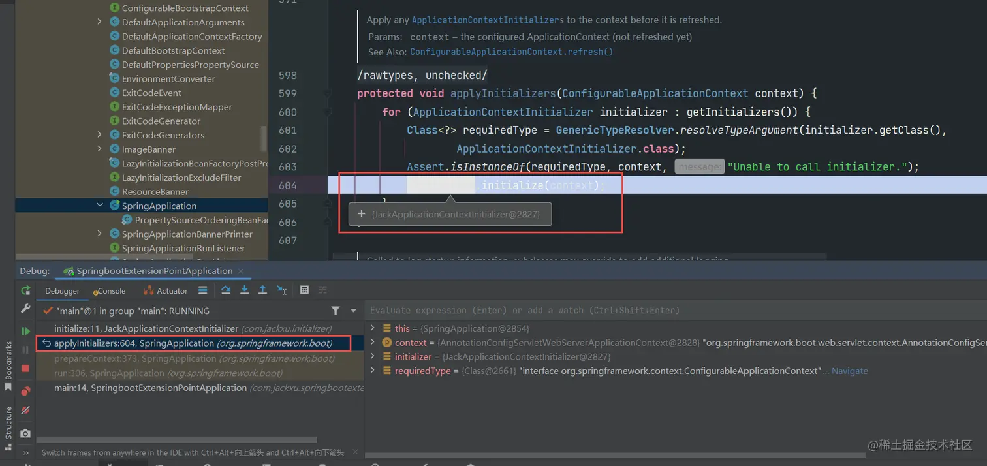
Task: Expand the plus in JackApplicationContextInitializer popup
Action: click(x=361, y=213)
